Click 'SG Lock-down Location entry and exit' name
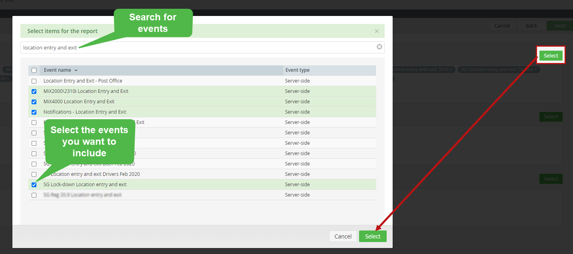 tap(85, 185)
